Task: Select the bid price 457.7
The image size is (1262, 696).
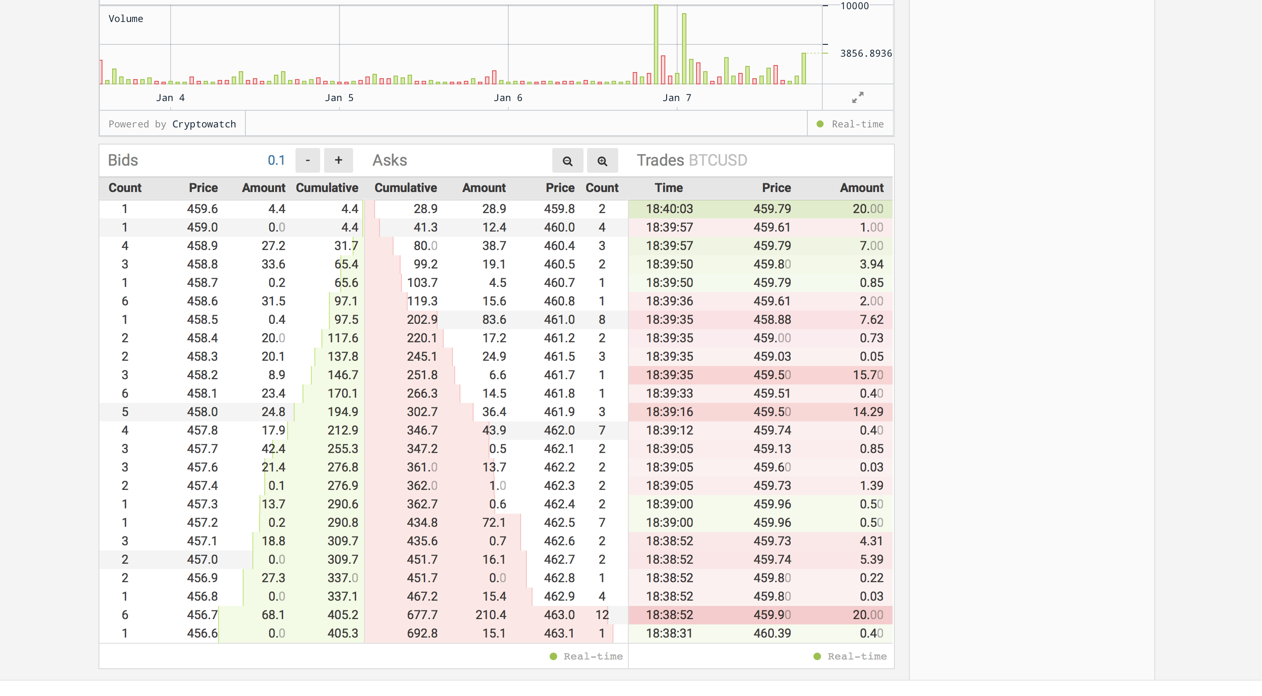Action: (x=202, y=449)
